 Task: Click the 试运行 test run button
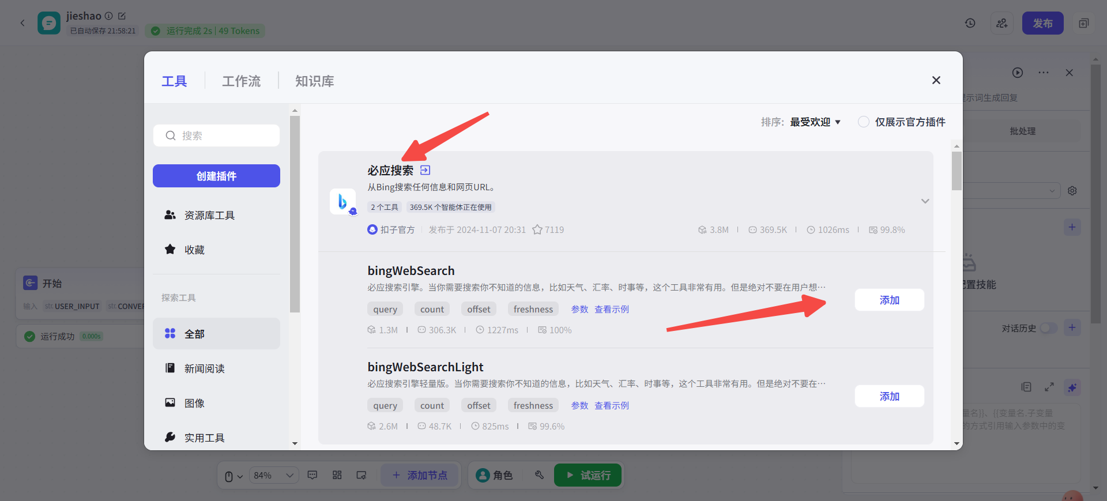[588, 475]
